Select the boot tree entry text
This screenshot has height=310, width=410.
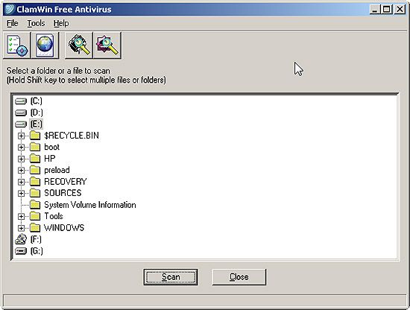coord(51,147)
